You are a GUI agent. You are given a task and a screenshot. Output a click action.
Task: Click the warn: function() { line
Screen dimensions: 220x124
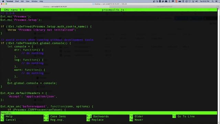(x=30, y=70)
